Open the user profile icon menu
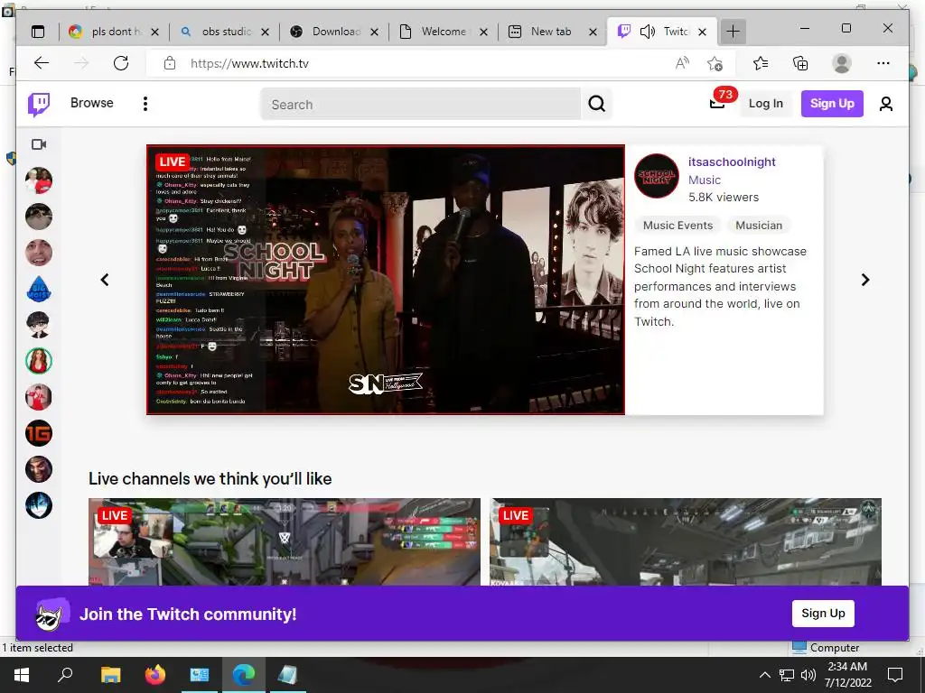This screenshot has width=925, height=693. coord(885,104)
